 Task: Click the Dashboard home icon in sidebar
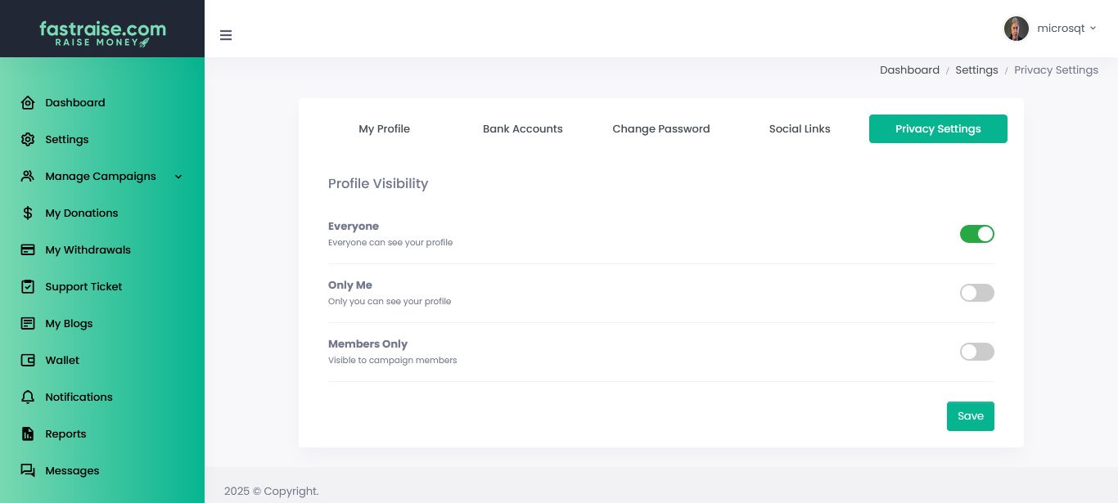28,103
